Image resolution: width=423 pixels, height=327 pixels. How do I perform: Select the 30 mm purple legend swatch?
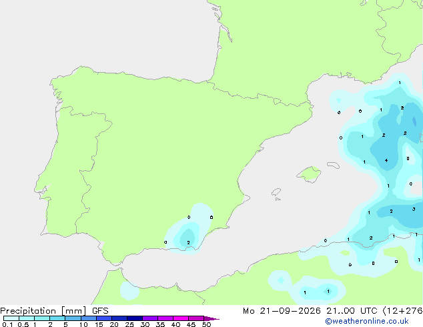[150, 318]
